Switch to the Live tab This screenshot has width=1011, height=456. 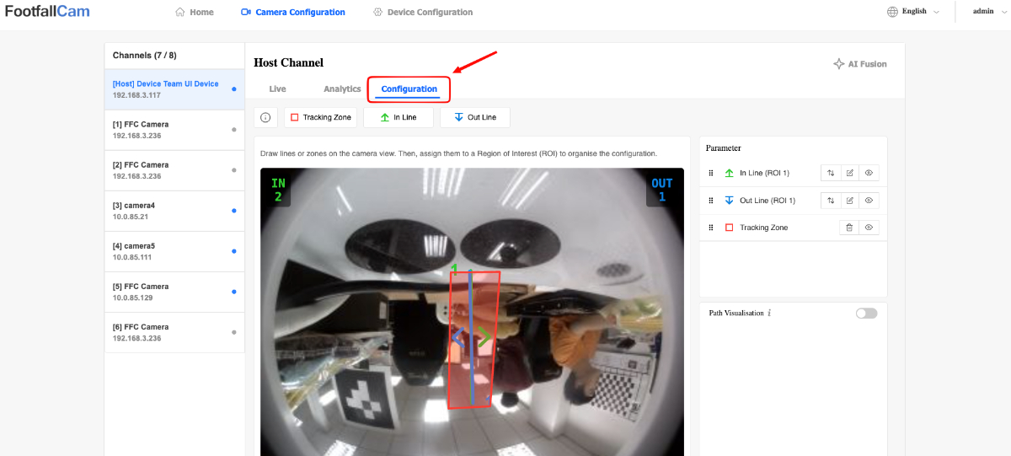point(277,89)
